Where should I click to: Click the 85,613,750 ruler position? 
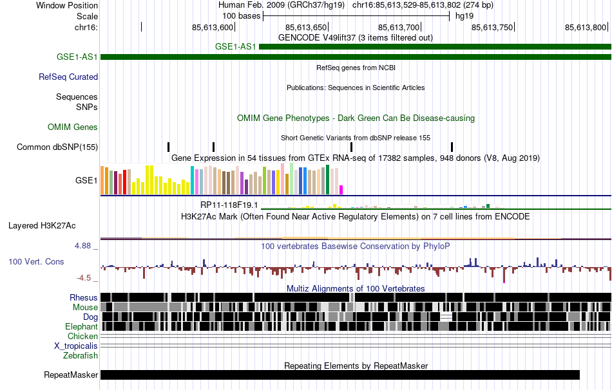click(x=493, y=27)
